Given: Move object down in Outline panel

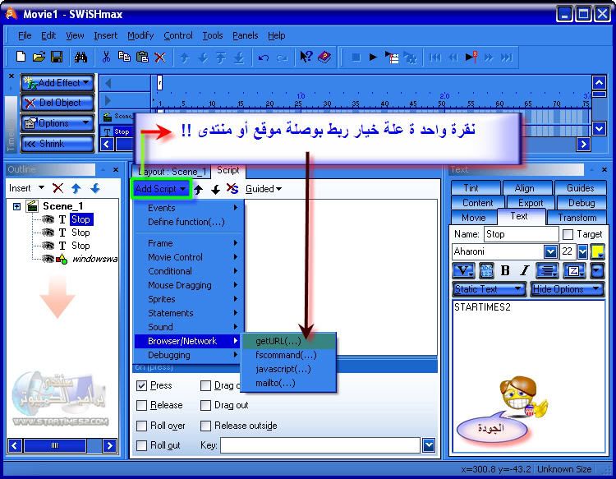Looking at the screenshot, I should click(95, 189).
